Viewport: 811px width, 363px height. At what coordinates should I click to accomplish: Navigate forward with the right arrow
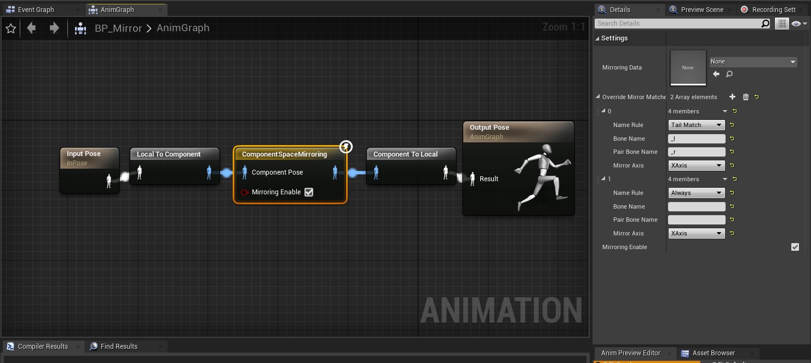tap(54, 28)
